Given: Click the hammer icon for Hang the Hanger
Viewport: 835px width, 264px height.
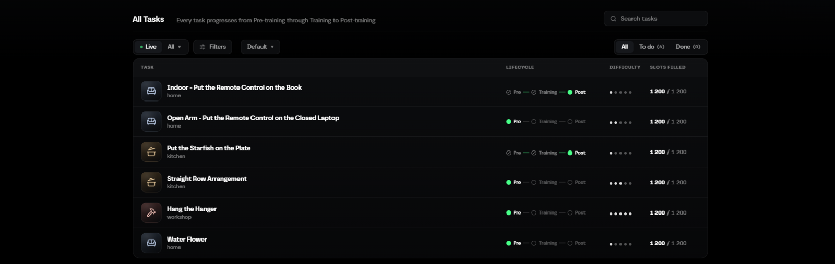Looking at the screenshot, I should pos(151,212).
